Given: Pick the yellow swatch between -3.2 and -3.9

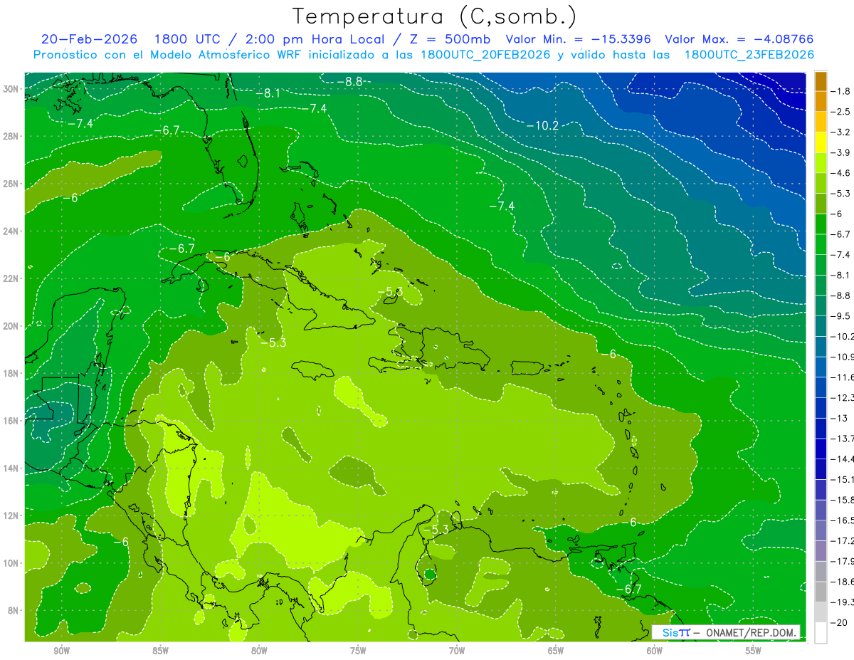Looking at the screenshot, I should tap(821, 142).
